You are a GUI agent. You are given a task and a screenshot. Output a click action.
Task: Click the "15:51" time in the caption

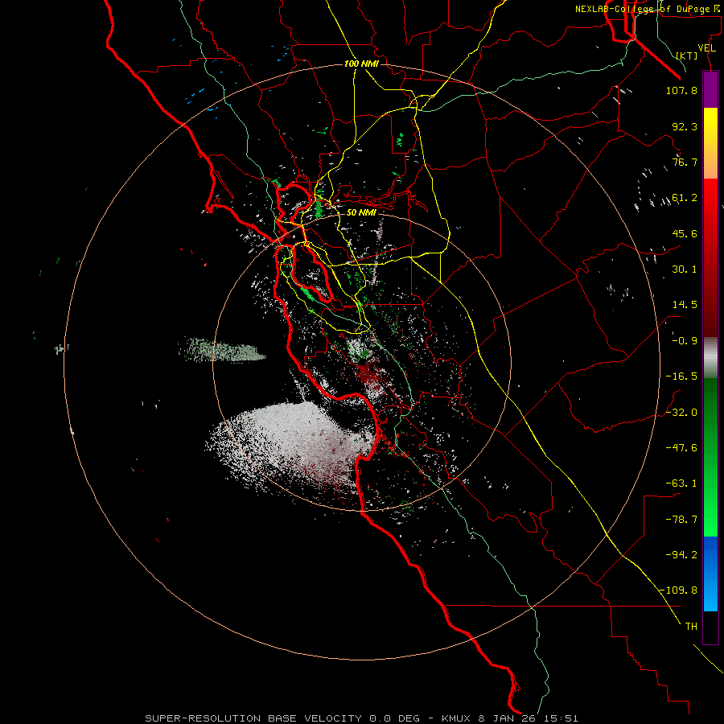pyautogui.click(x=561, y=718)
